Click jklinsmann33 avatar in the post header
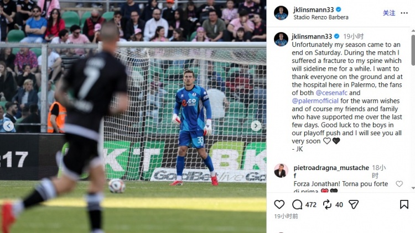Image resolution: width=415 pixels, height=233 pixels. [281, 13]
